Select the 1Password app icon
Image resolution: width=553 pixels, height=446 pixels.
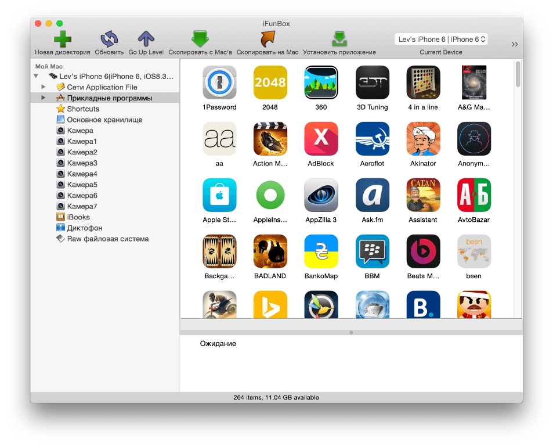click(x=219, y=82)
